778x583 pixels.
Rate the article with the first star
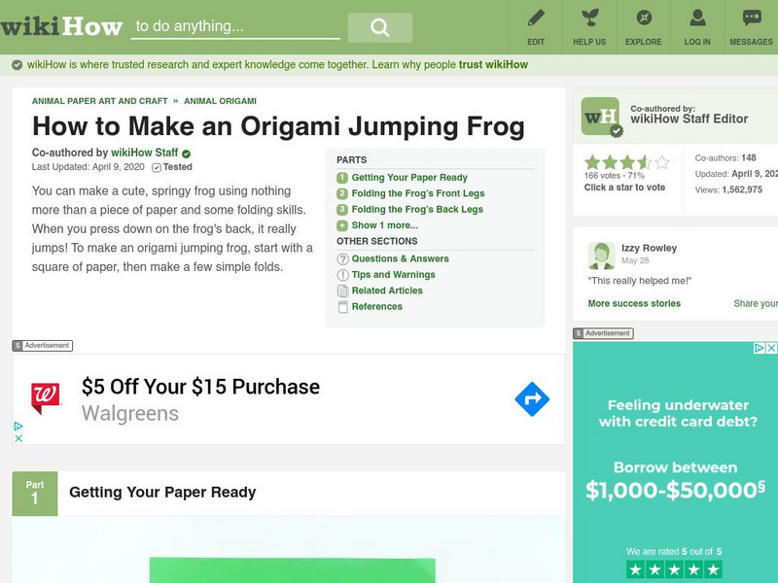pyautogui.click(x=591, y=162)
